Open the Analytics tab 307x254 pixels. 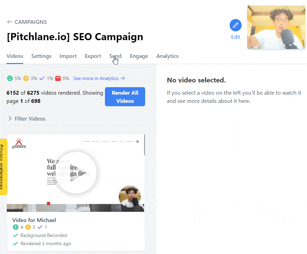167,56
